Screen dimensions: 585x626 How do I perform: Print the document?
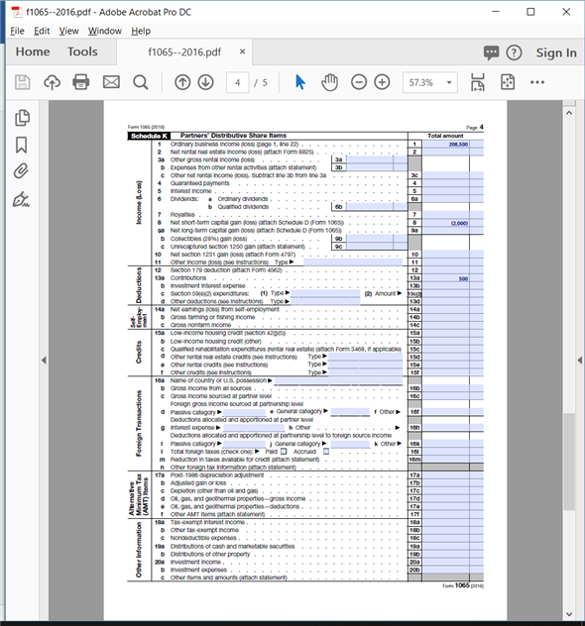[x=81, y=82]
